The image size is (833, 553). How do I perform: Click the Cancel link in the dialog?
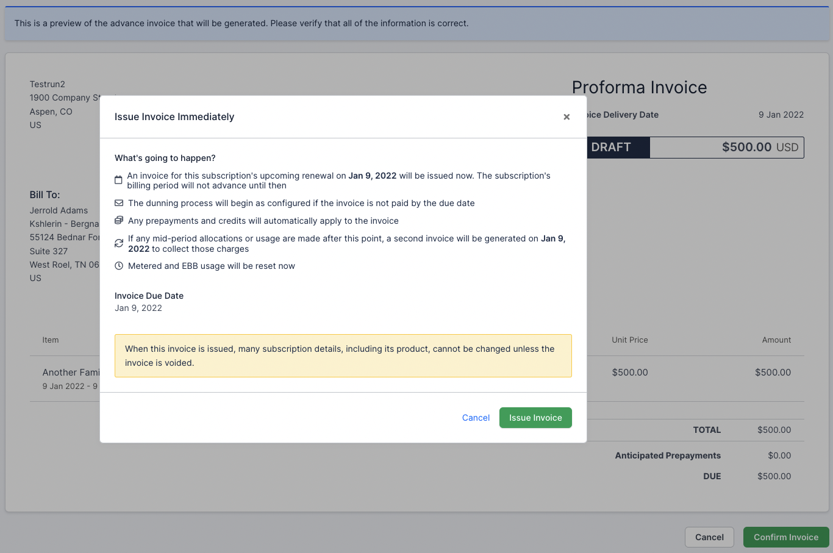pyautogui.click(x=476, y=418)
